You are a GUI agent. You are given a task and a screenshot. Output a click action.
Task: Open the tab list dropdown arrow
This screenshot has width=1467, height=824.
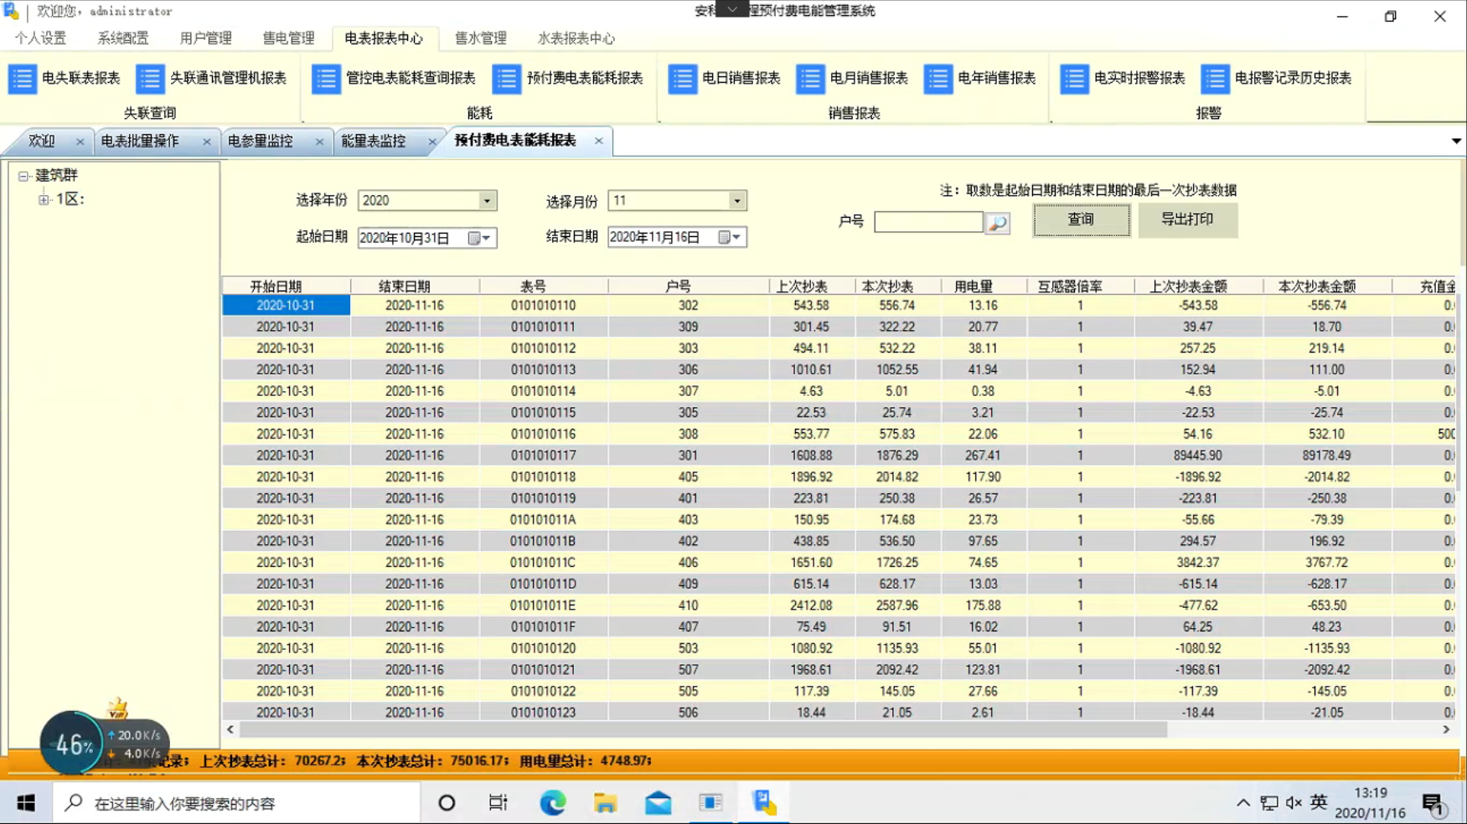pos(1456,141)
